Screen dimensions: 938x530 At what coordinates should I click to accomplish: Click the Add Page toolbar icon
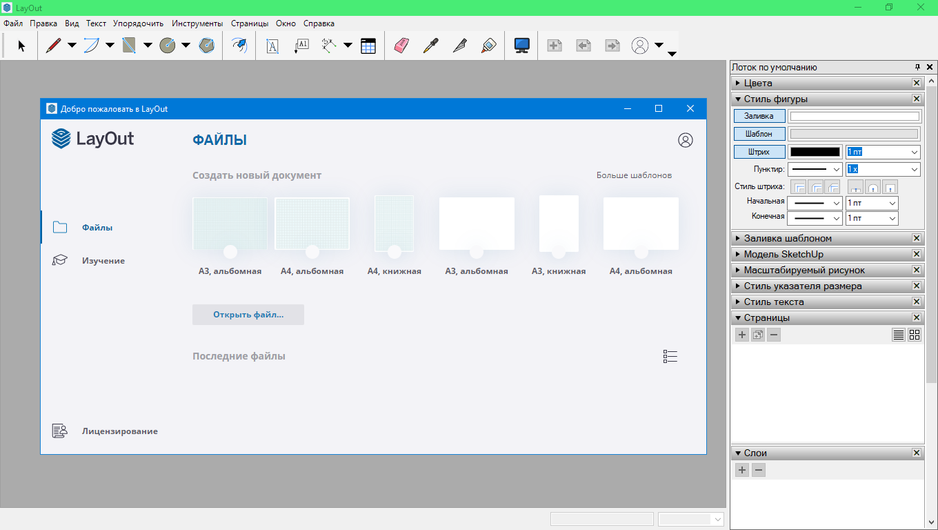click(555, 46)
